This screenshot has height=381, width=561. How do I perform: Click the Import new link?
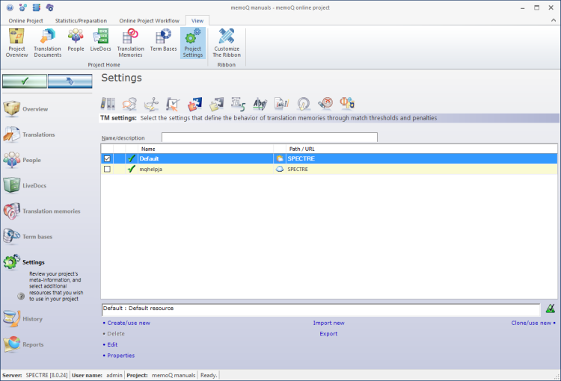coord(328,323)
